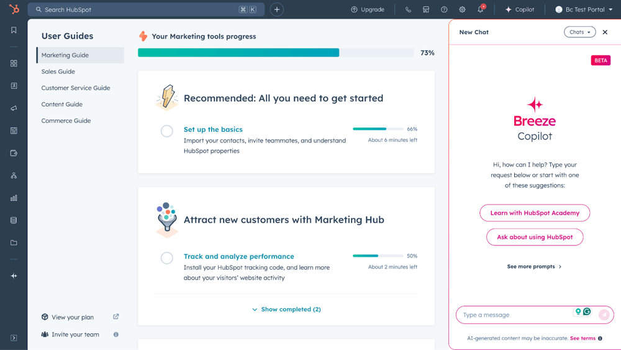This screenshot has height=350, width=621.
Task: Close the Copilot chat panel
Action: [x=605, y=32]
